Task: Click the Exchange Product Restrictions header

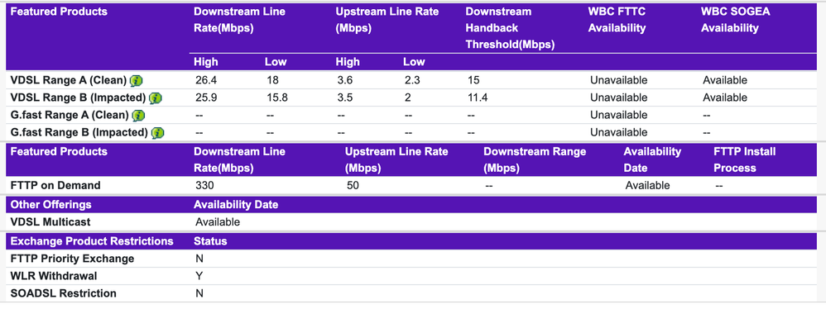Action: point(92,241)
